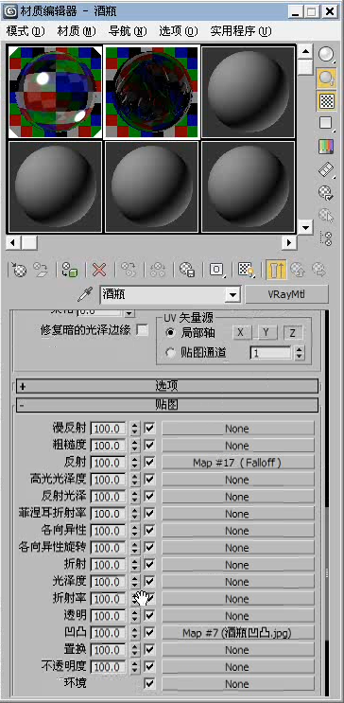Click the red X Reset Map icon
344x703 pixels.
pos(99,270)
